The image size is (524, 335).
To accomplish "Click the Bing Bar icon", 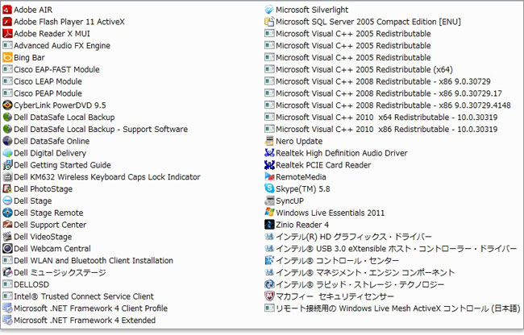I will pyautogui.click(x=7, y=58).
